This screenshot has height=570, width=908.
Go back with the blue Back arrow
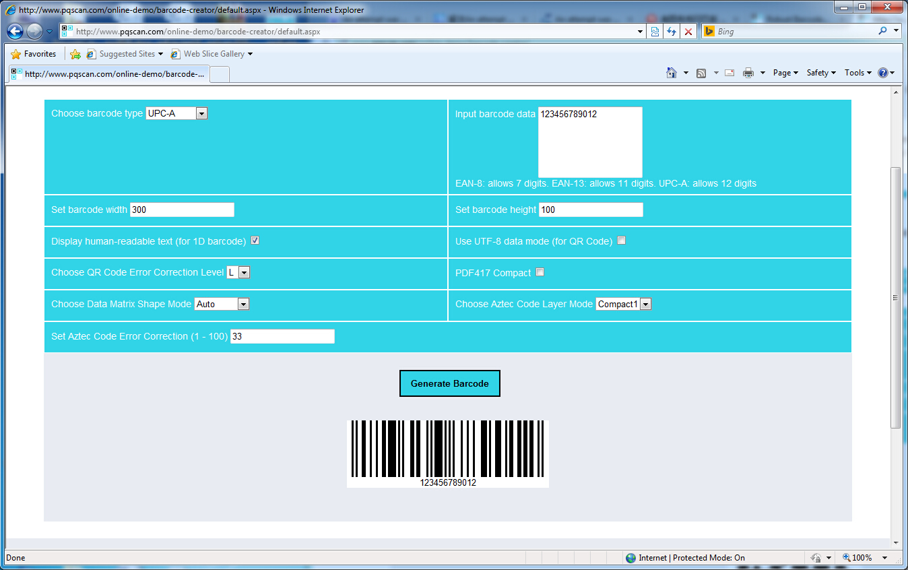click(x=15, y=31)
